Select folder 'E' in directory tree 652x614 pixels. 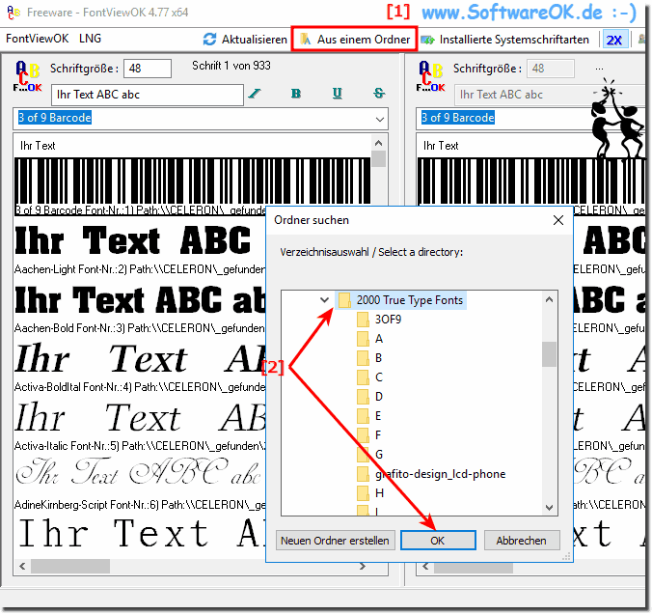378,416
